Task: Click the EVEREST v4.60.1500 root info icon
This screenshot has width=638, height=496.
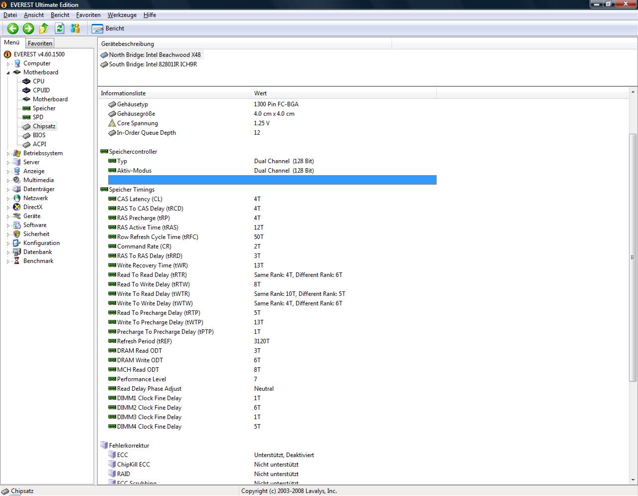Action: pyautogui.click(x=7, y=54)
